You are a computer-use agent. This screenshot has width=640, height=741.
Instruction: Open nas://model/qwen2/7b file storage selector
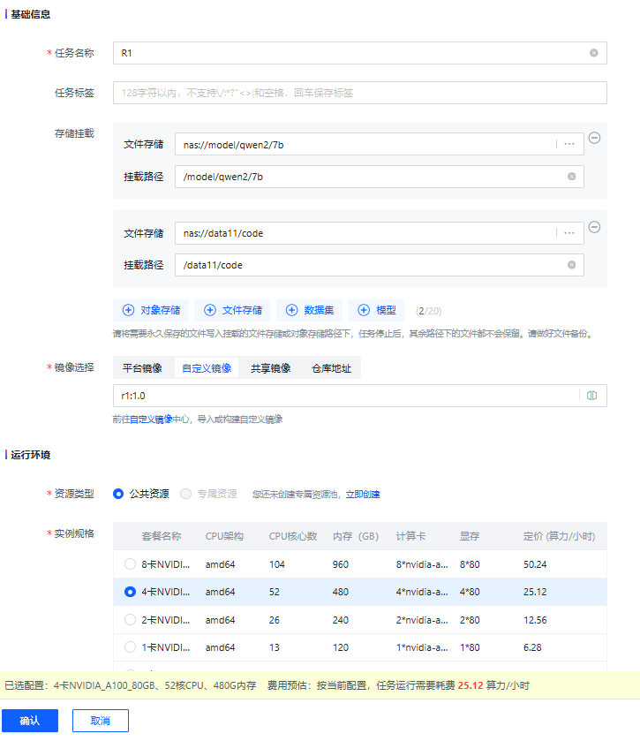coord(380,144)
